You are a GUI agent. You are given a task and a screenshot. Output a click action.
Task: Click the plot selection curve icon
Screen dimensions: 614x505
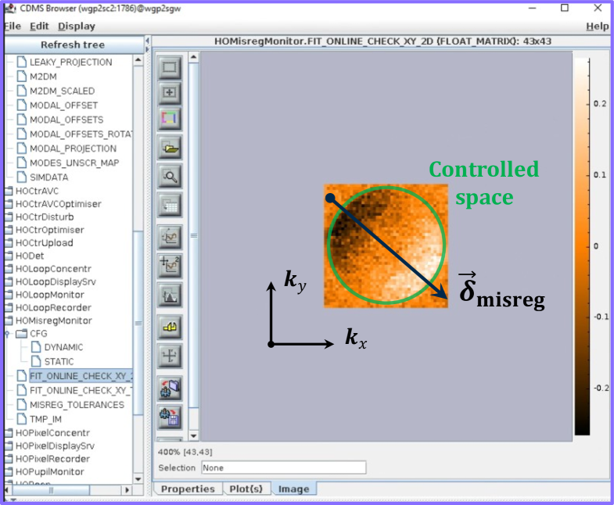point(170,237)
